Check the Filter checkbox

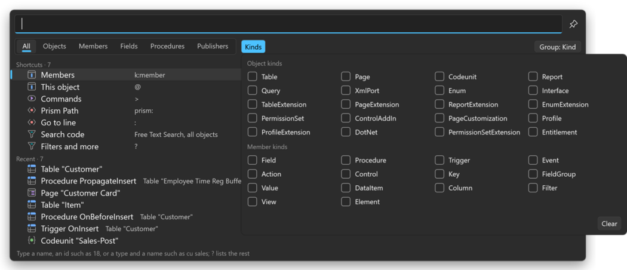(533, 188)
